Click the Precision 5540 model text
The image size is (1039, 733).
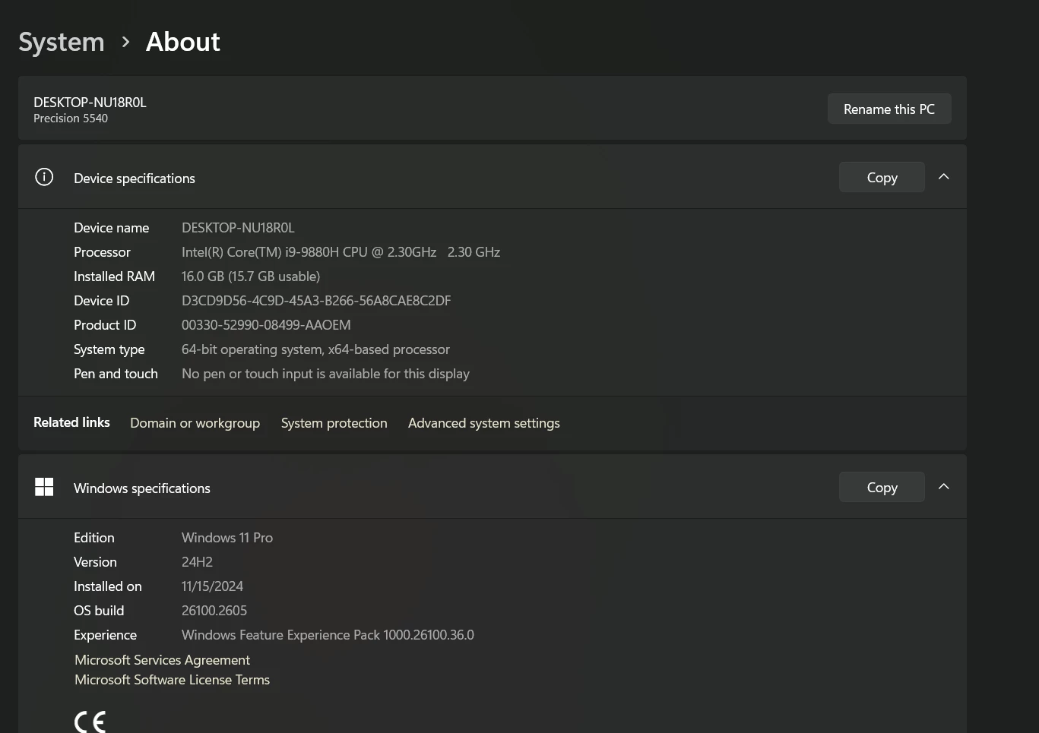pos(71,118)
